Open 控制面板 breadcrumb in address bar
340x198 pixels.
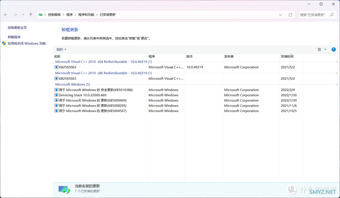[x=54, y=15]
